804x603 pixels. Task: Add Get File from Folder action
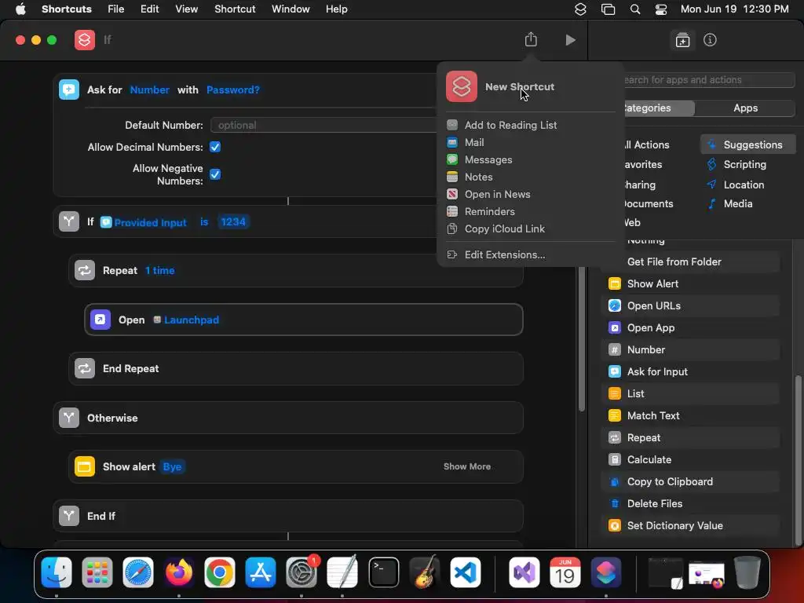click(x=690, y=261)
